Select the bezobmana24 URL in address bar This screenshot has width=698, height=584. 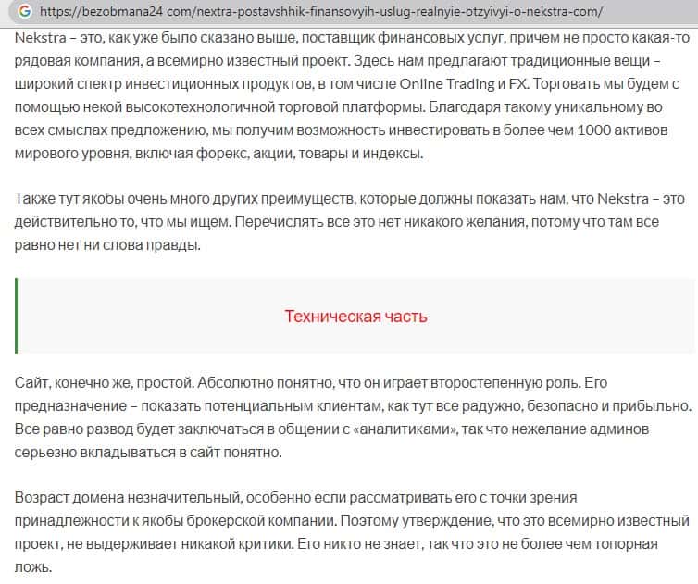click(x=321, y=12)
